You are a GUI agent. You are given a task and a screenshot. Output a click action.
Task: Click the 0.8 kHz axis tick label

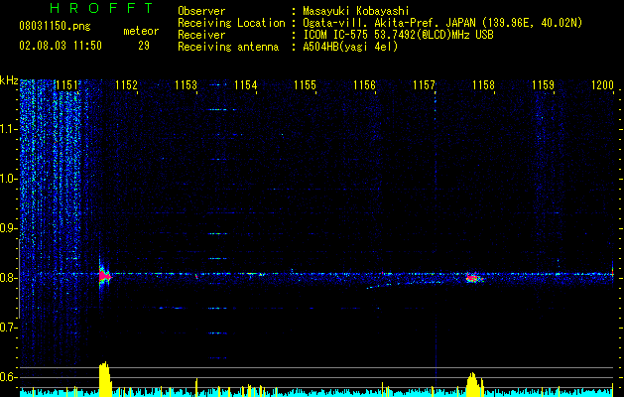(9, 278)
